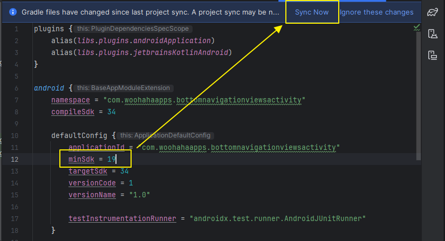The height and width of the screenshot is (241, 445).
Task: Click the testInstrumentationRunner property
Action: [x=122, y=218]
